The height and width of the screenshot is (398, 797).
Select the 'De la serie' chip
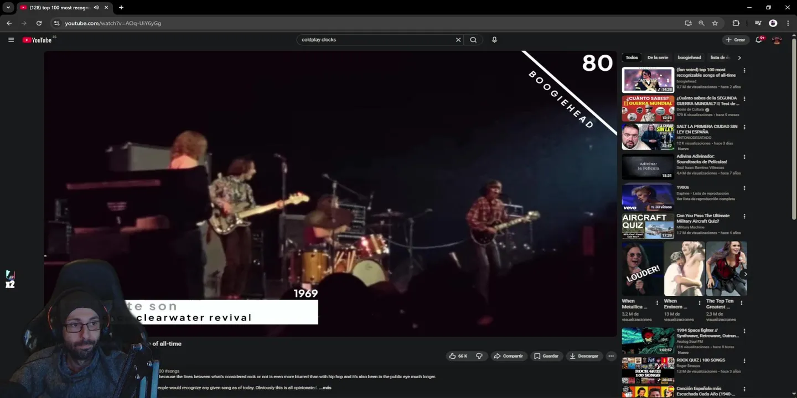click(x=658, y=57)
